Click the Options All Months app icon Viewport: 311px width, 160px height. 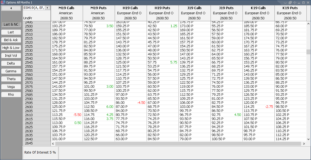coord(3,3)
